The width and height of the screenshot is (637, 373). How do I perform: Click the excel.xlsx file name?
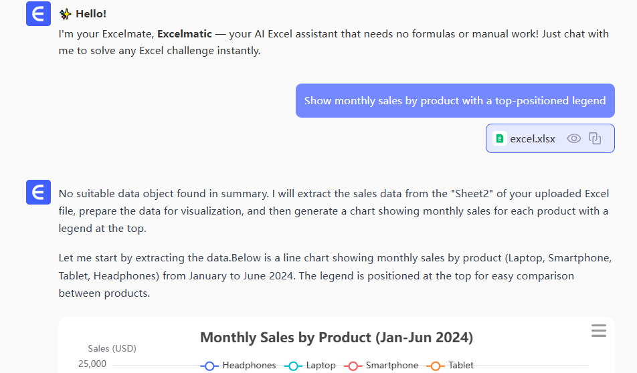click(x=533, y=139)
